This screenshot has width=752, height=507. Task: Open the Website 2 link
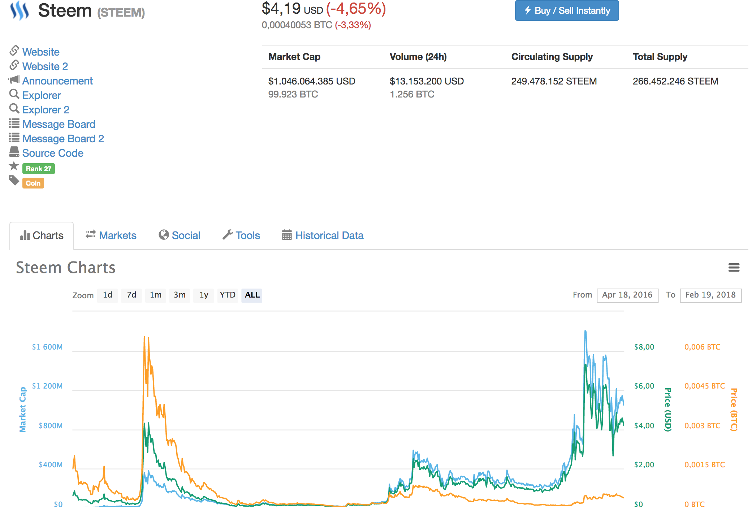click(x=45, y=66)
